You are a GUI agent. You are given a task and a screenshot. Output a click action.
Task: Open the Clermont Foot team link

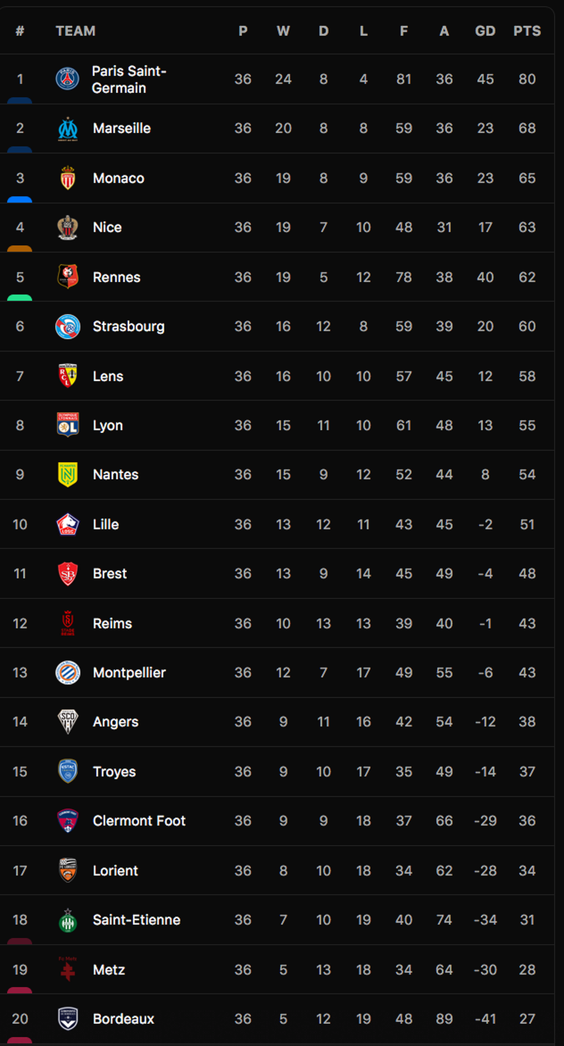tap(139, 821)
